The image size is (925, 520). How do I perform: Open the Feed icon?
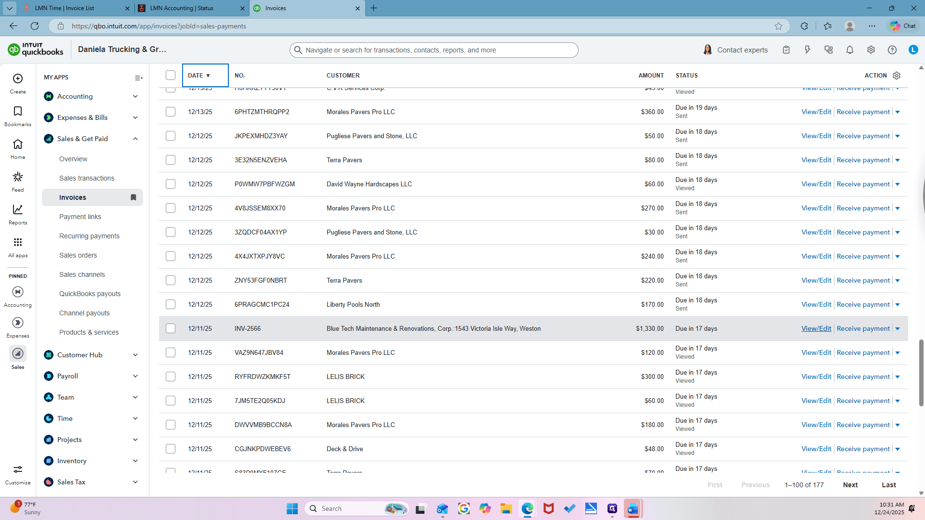tap(18, 177)
